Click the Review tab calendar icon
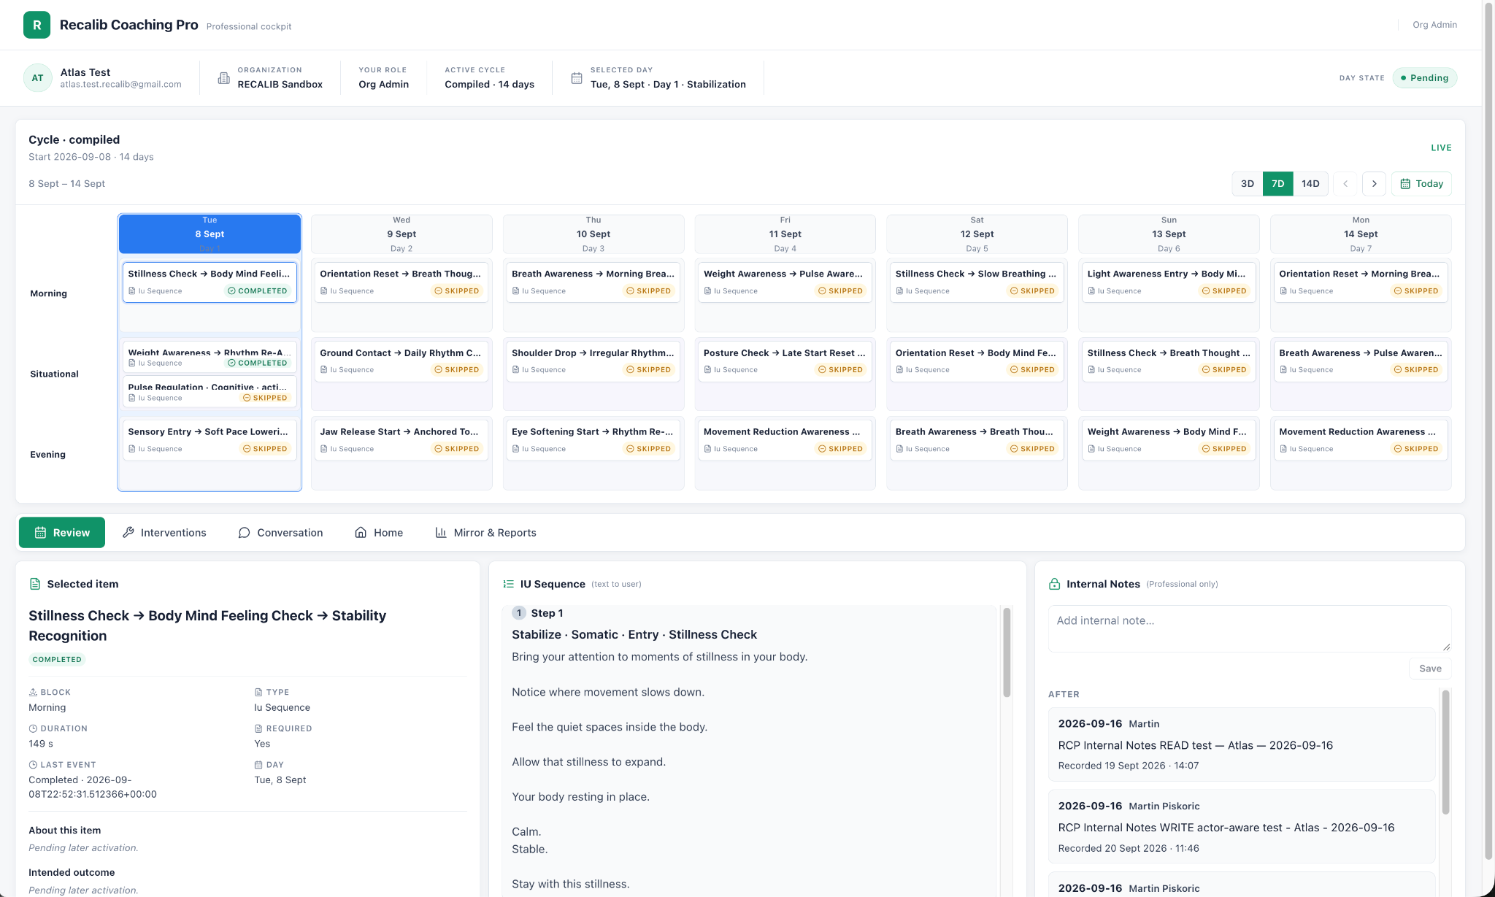Screen dimensions: 1495x897 (41, 533)
